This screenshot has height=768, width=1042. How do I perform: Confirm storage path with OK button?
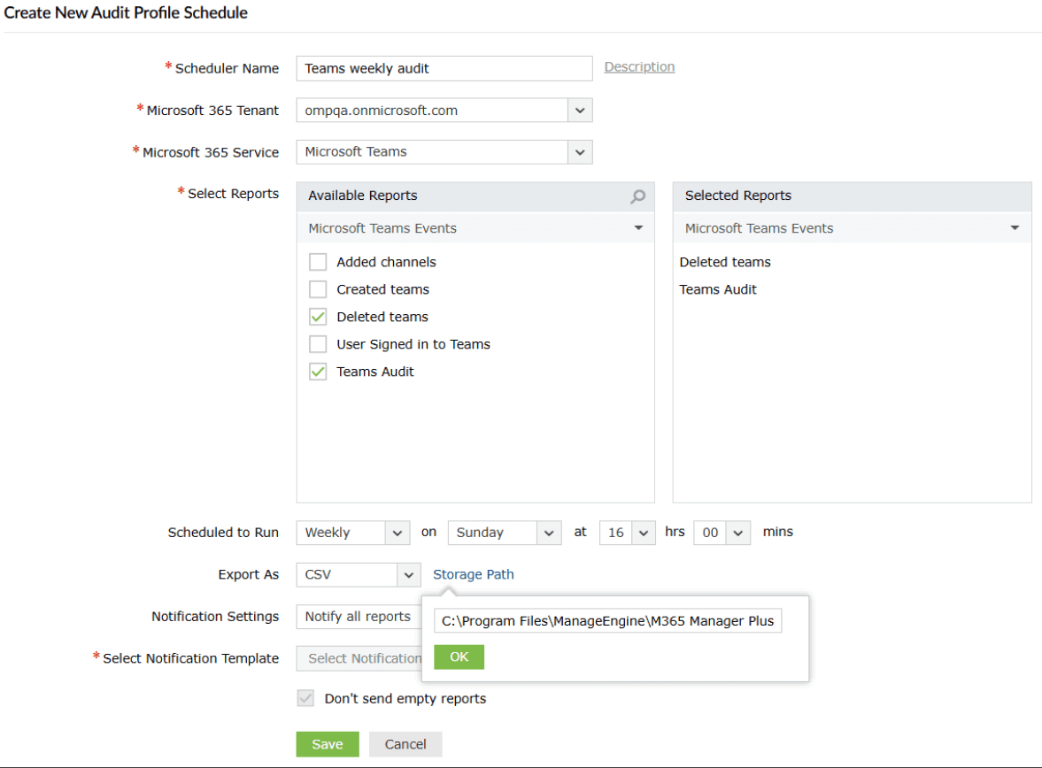click(459, 657)
